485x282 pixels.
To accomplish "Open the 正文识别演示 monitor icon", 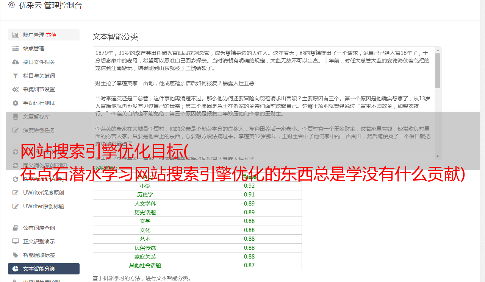I will click(x=16, y=241).
